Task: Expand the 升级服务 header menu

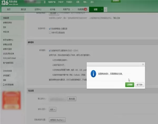Action: click(70, 2)
